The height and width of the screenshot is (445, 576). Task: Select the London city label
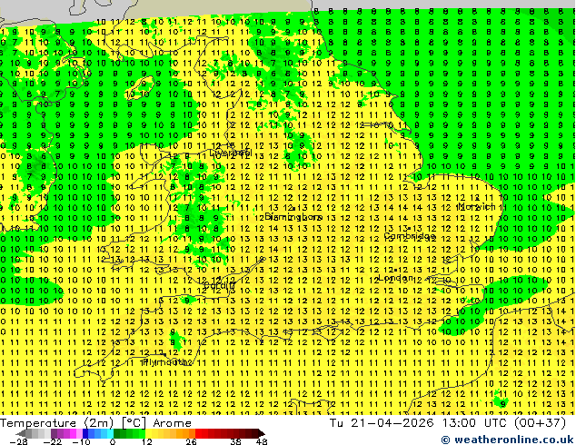(x=396, y=278)
